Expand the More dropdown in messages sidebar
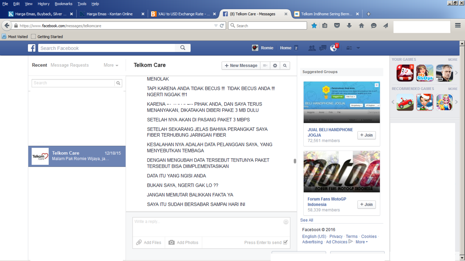 pos(111,65)
